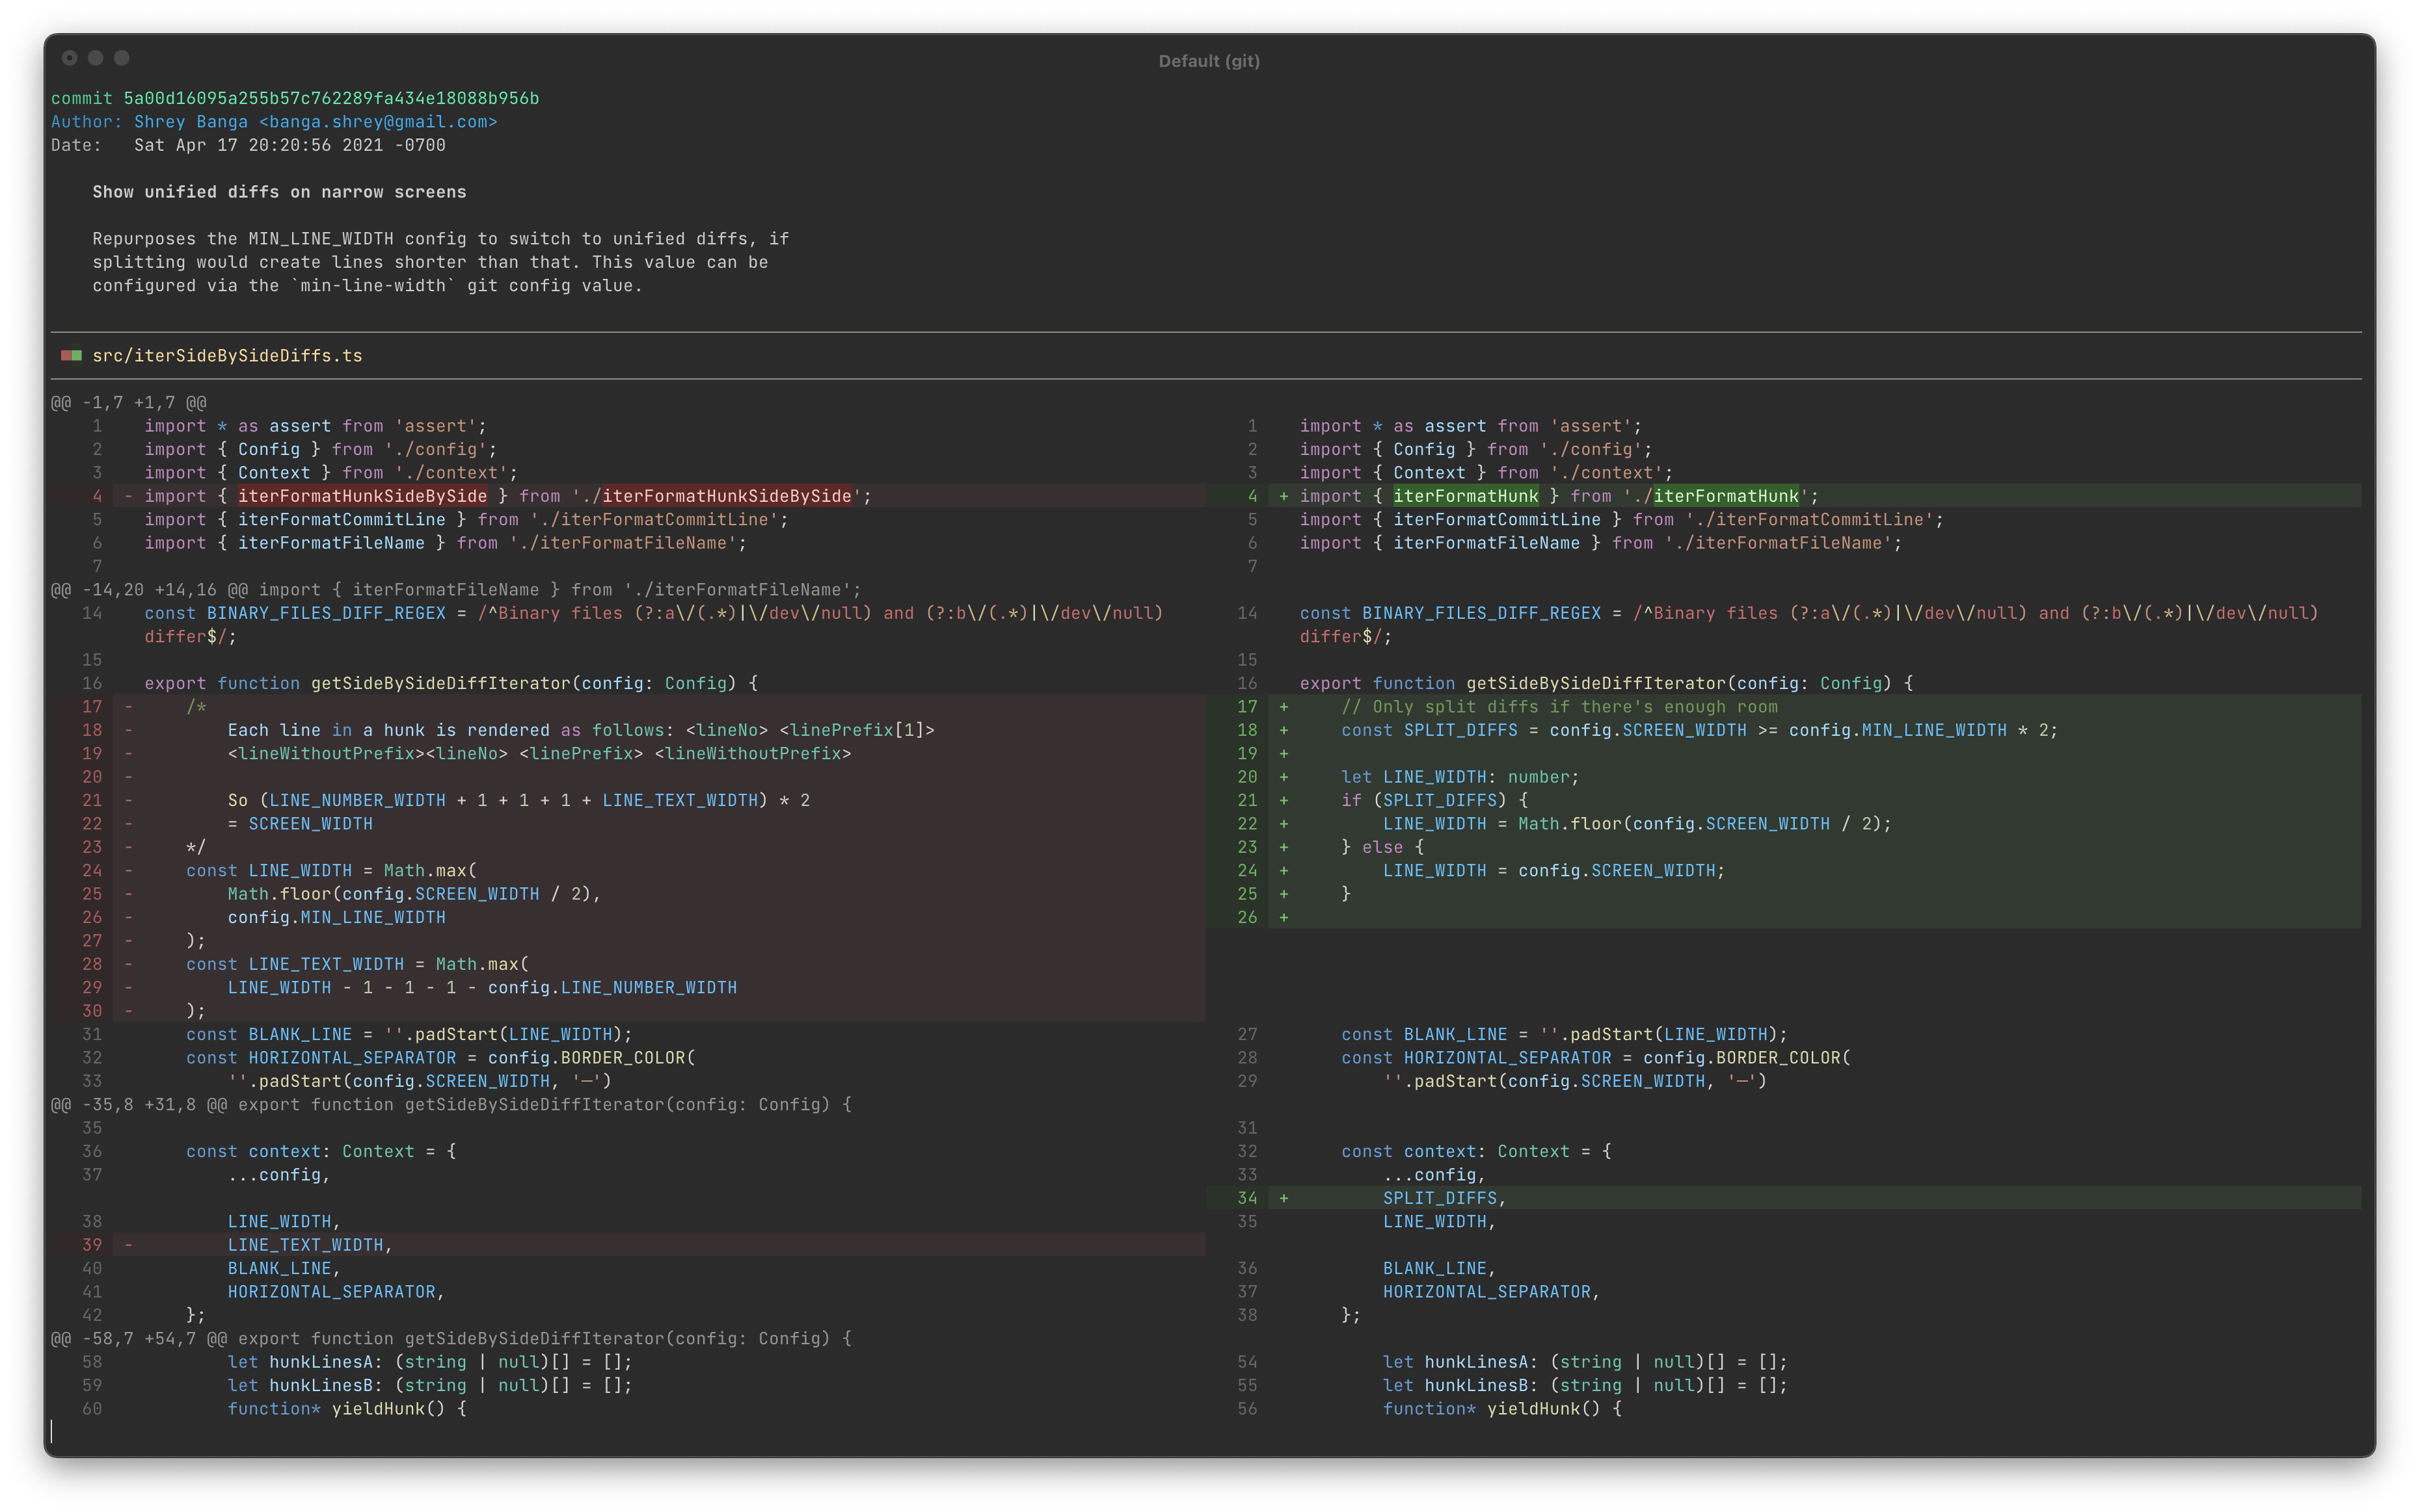The image size is (2420, 1512).
Task: Click the author email banga.shrey@gmail.com
Action: (x=377, y=122)
